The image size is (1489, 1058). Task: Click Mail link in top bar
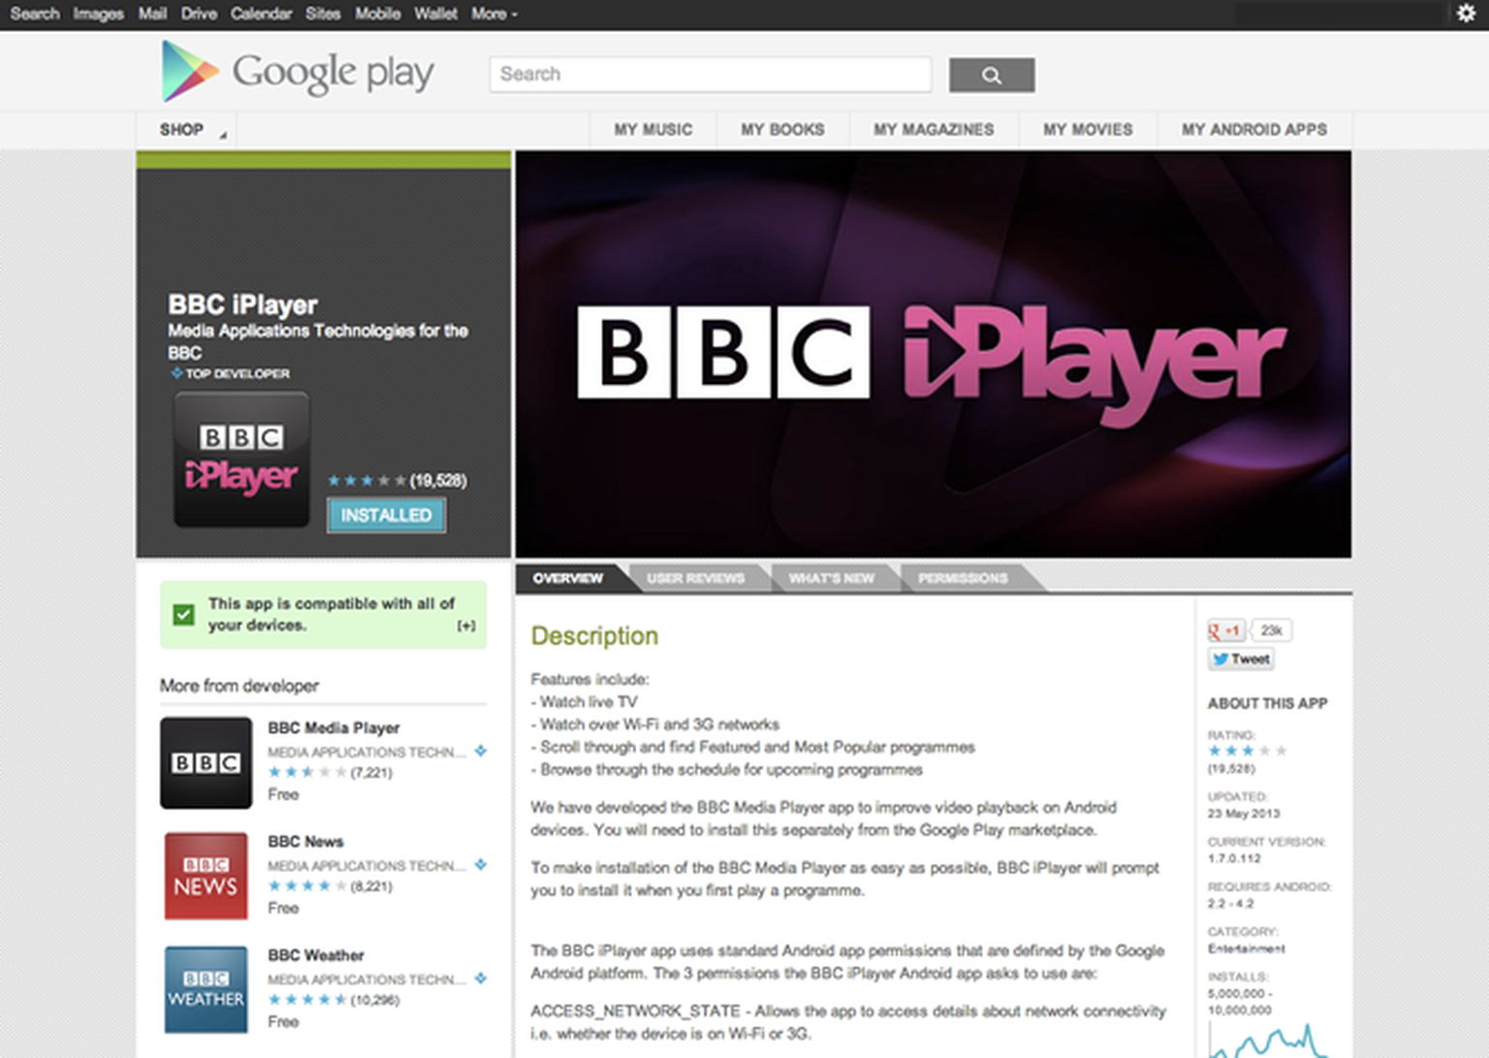[x=152, y=14]
